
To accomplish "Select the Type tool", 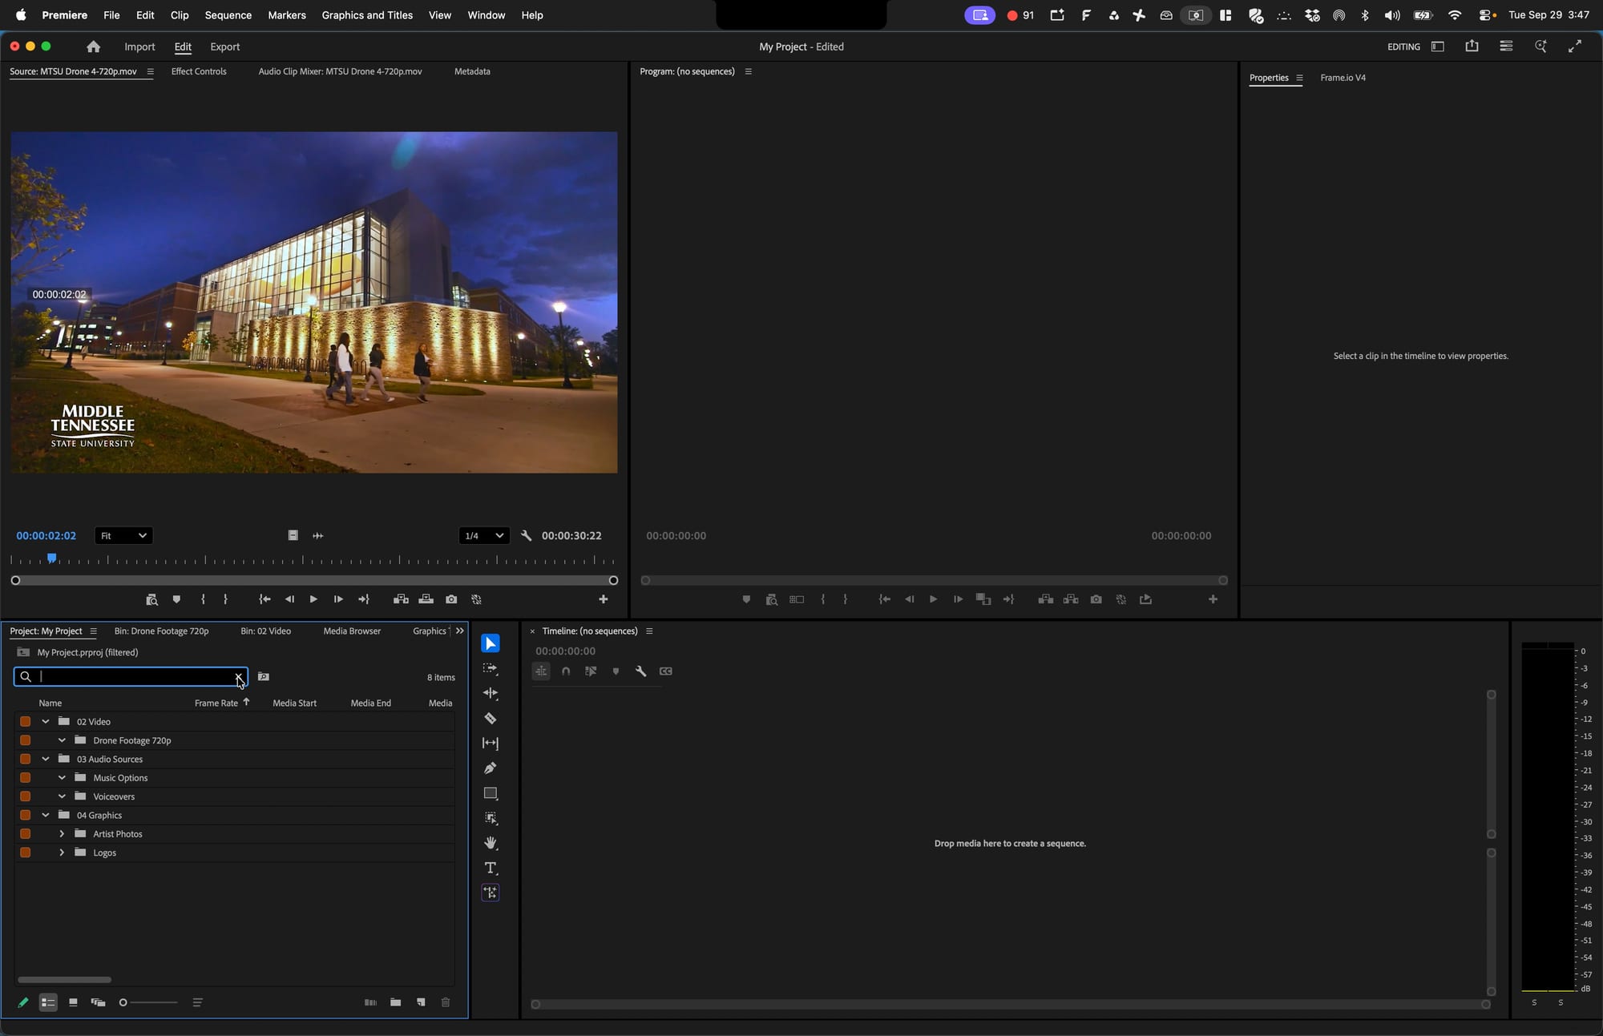I will pyautogui.click(x=491, y=868).
